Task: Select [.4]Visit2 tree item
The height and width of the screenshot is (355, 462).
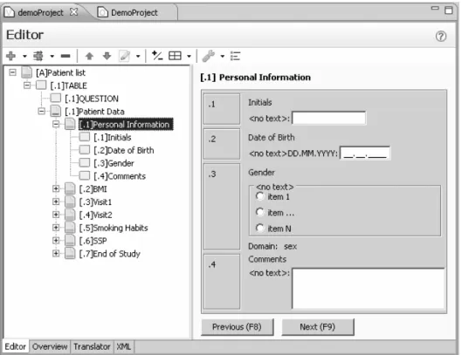Action: (x=96, y=215)
